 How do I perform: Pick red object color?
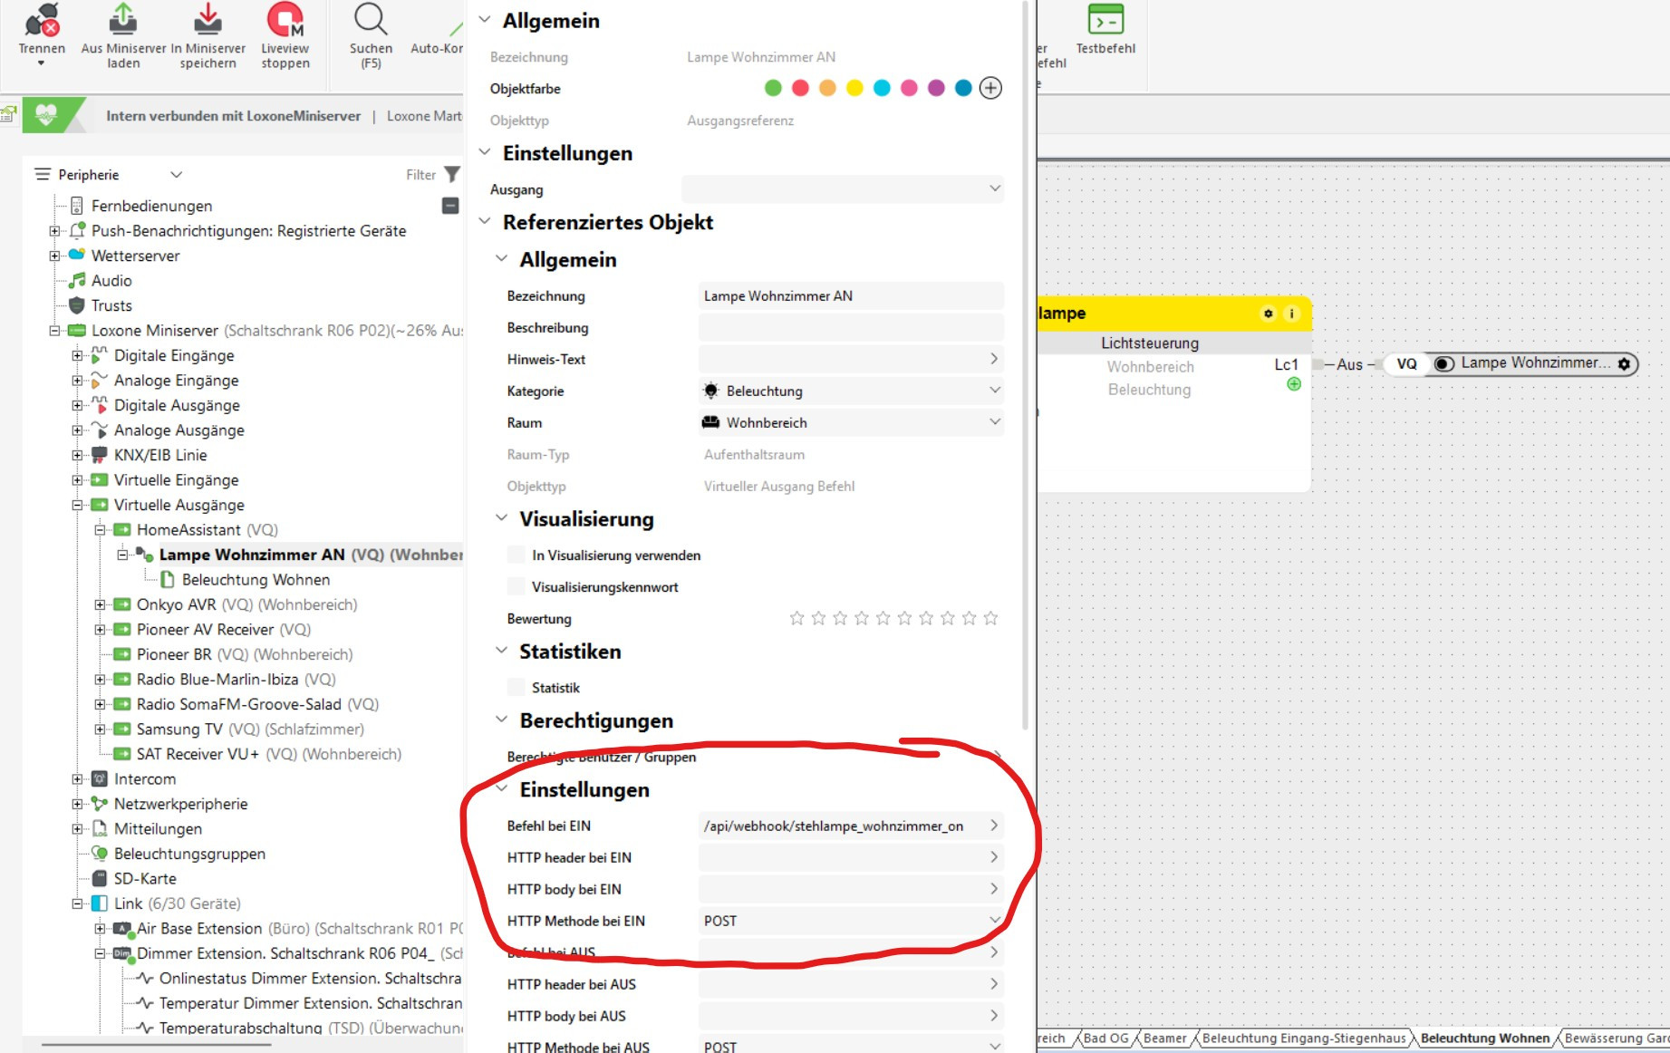tap(800, 88)
